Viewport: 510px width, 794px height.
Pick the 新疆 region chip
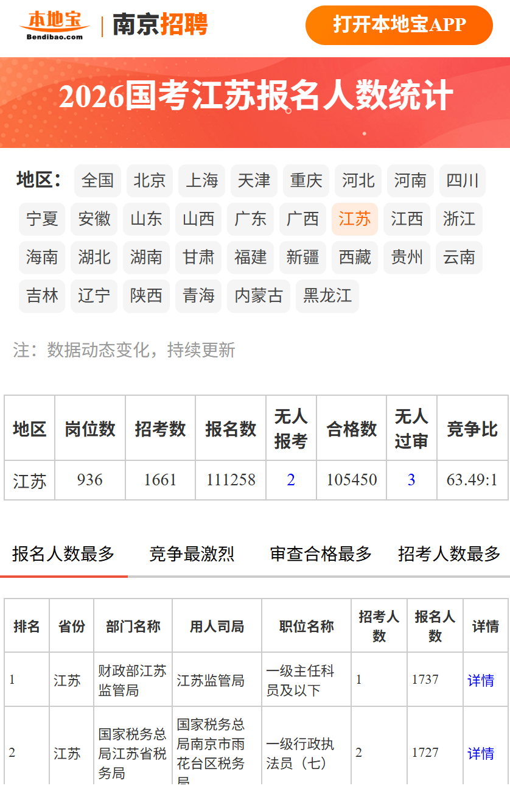(x=303, y=258)
